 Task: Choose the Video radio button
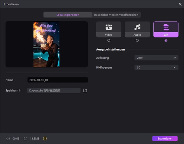coord(109,40)
